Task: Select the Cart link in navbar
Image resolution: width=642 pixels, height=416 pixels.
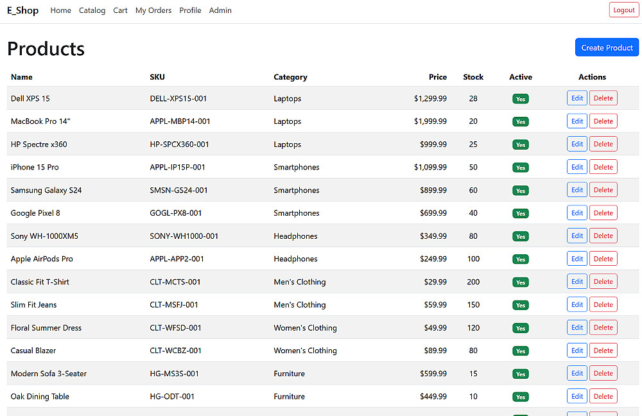Action: [x=121, y=10]
